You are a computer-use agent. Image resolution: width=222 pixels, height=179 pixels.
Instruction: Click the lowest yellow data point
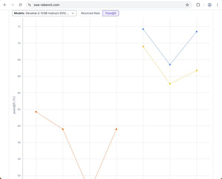[170, 84]
